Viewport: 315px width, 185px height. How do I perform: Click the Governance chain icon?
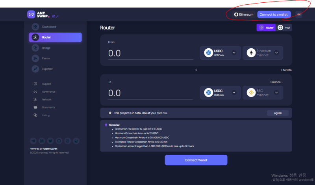(35, 92)
